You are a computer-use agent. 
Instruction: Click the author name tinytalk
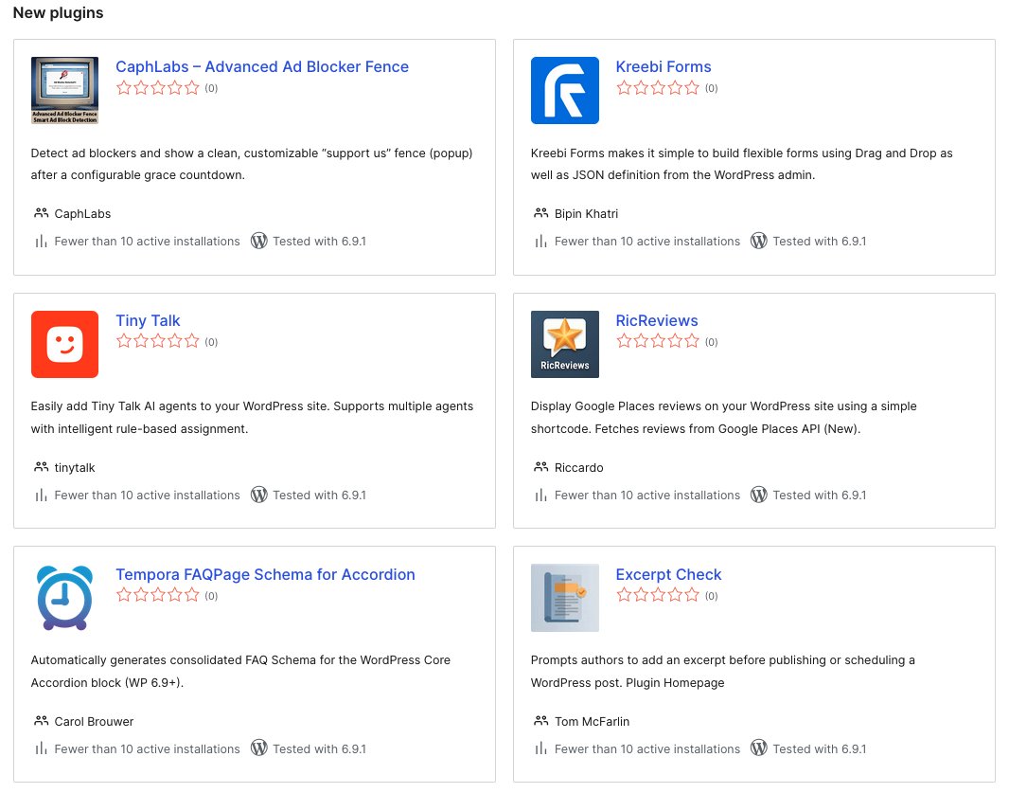point(75,468)
